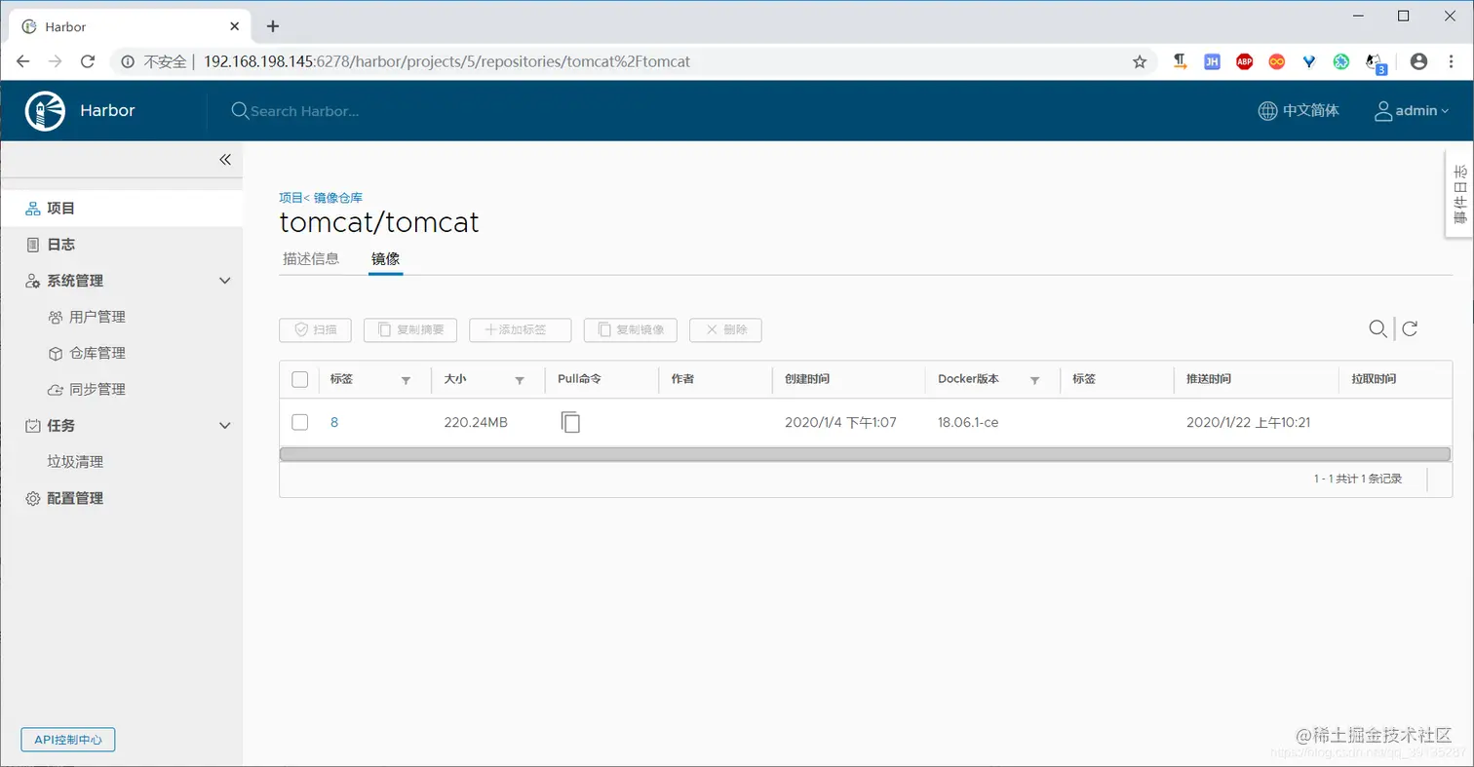Filter the Docker版本 column

(1035, 380)
